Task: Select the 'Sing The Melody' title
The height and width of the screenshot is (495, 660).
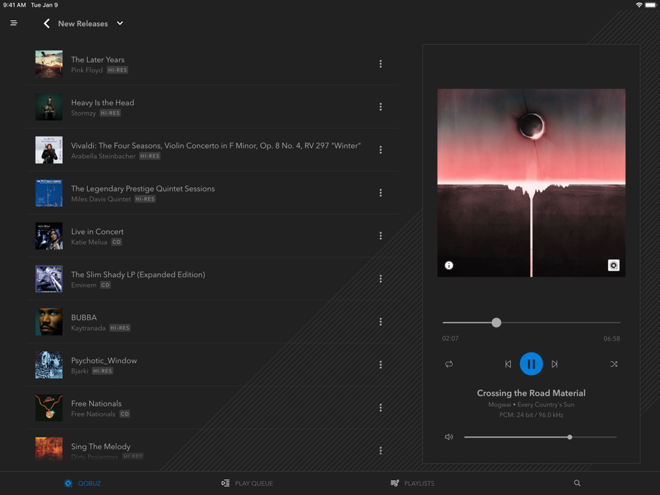Action: click(100, 446)
